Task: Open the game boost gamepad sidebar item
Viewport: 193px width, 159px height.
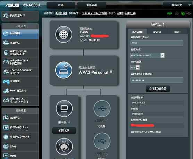Action: pyautogui.click(x=20, y=81)
